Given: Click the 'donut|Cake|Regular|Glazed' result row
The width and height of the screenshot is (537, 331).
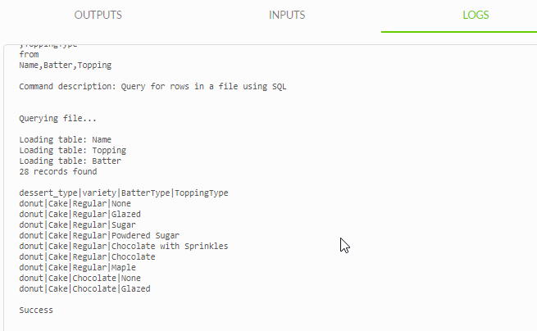Looking at the screenshot, I should pos(80,215).
